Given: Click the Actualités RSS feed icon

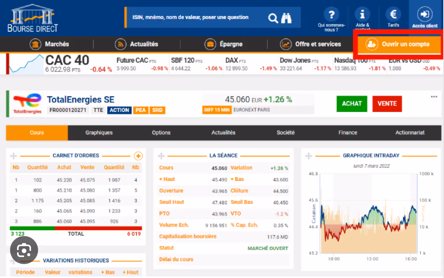Looking at the screenshot, I should [x=120, y=44].
